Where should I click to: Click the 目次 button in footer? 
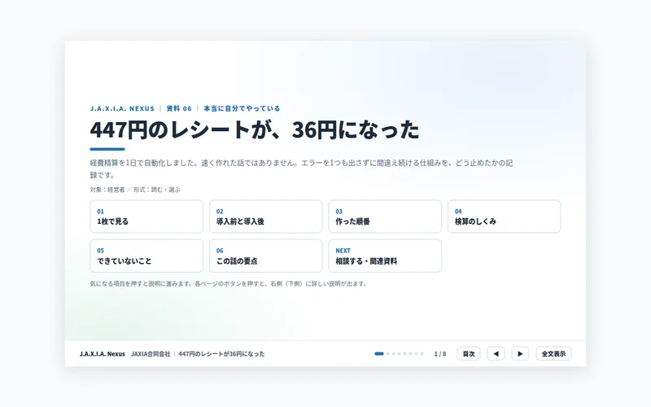pos(469,354)
